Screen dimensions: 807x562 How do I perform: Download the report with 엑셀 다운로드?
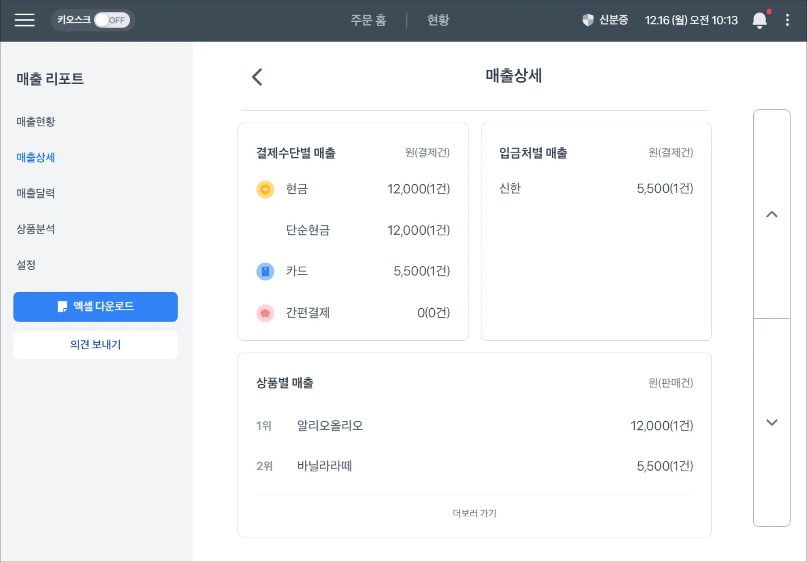(x=95, y=306)
